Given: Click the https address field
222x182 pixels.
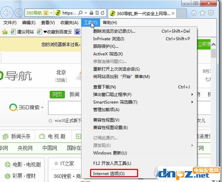Looking at the screenshot, I should (x=69, y=13).
